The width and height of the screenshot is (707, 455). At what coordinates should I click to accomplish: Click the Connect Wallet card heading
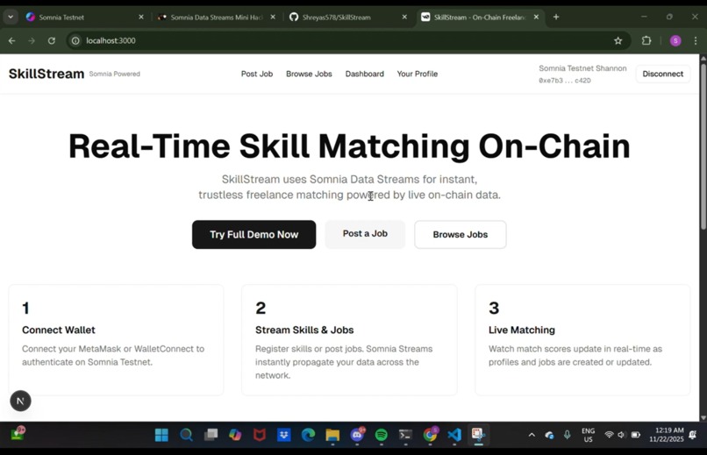[x=59, y=330]
